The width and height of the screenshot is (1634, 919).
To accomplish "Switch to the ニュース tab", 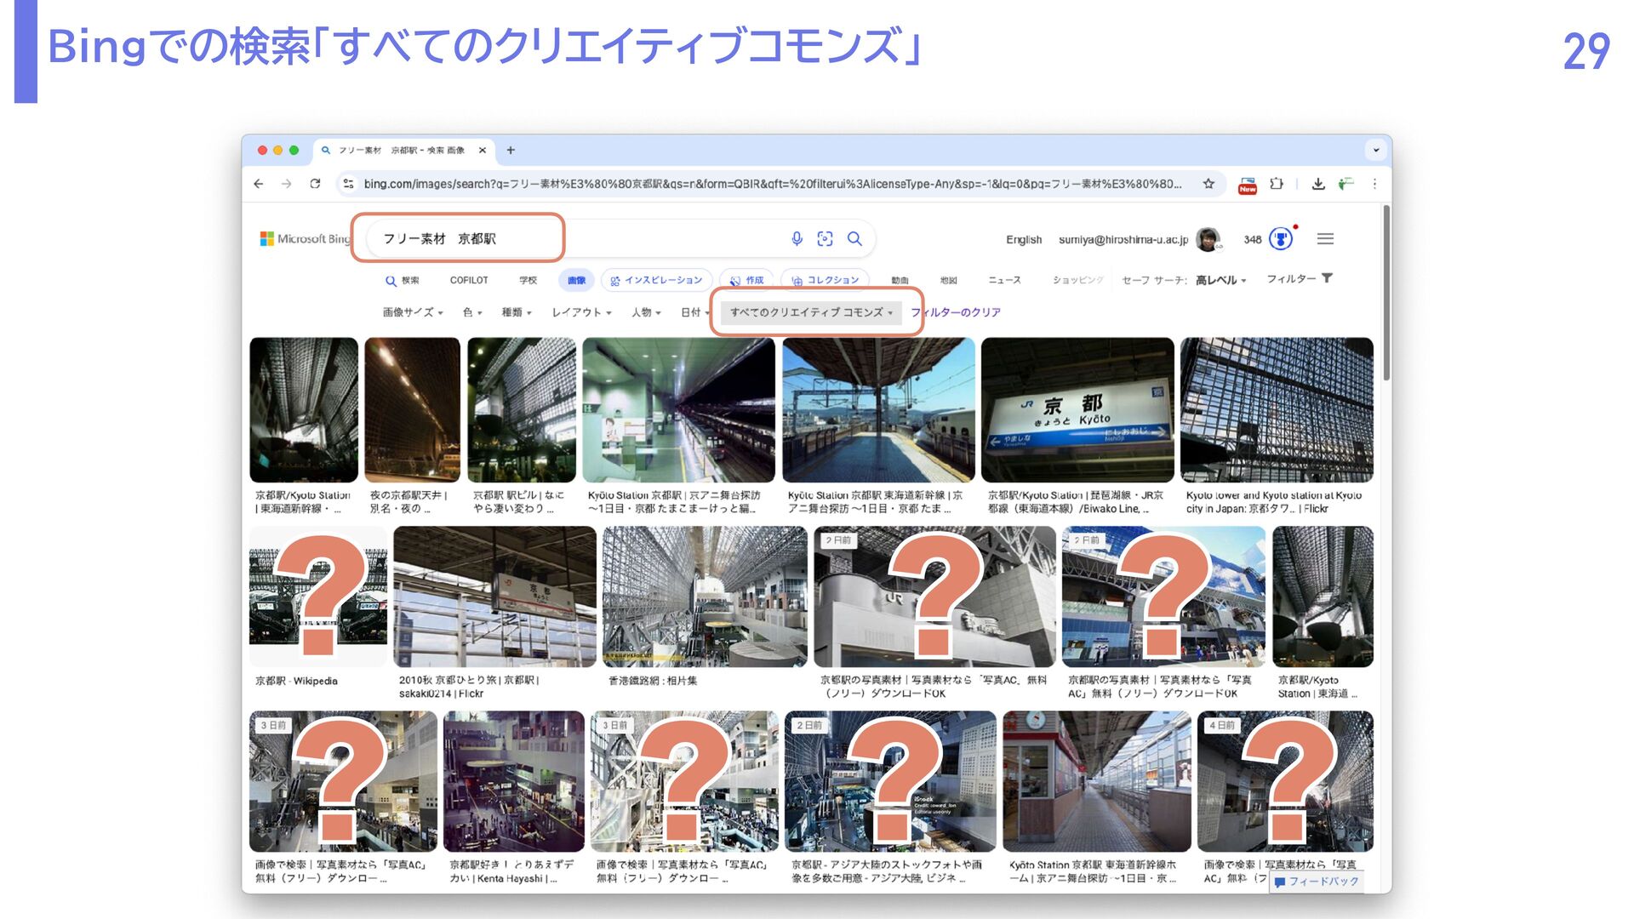I will coord(1004,280).
